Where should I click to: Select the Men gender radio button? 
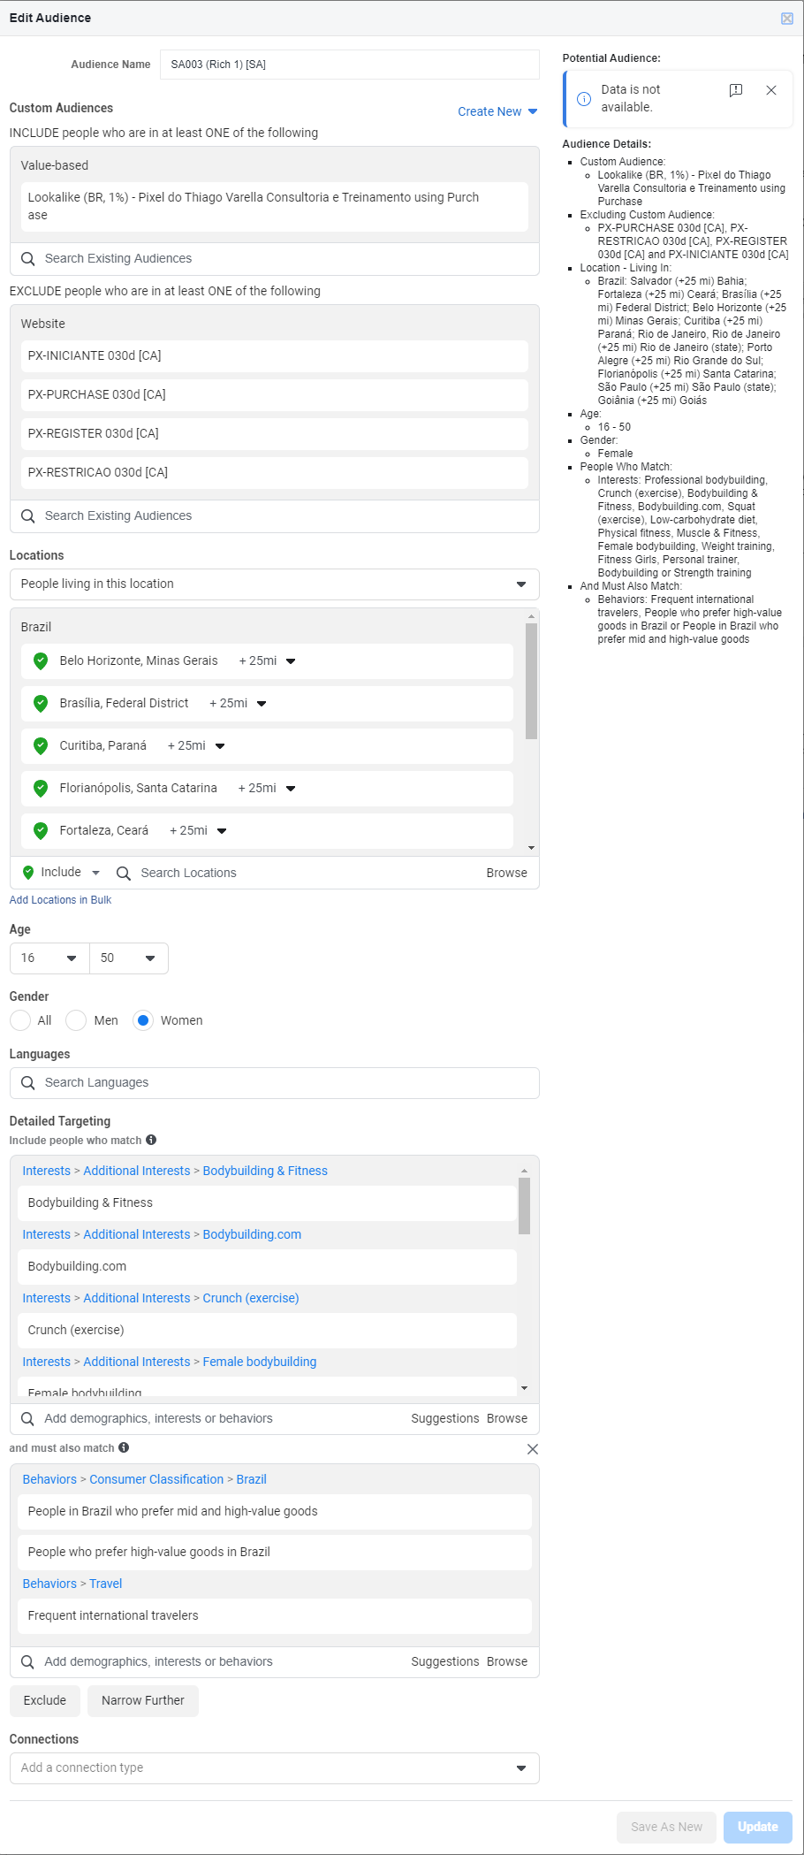tap(77, 1020)
